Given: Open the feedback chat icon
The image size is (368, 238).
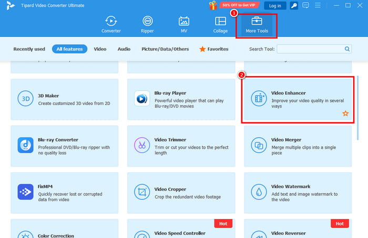Looking at the screenshot, I should (x=305, y=5).
